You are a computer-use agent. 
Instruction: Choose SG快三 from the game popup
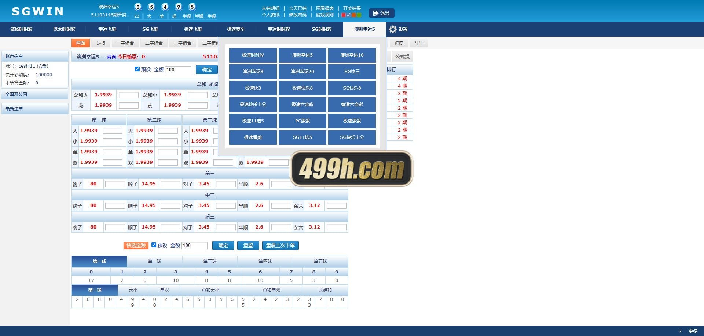point(352,72)
